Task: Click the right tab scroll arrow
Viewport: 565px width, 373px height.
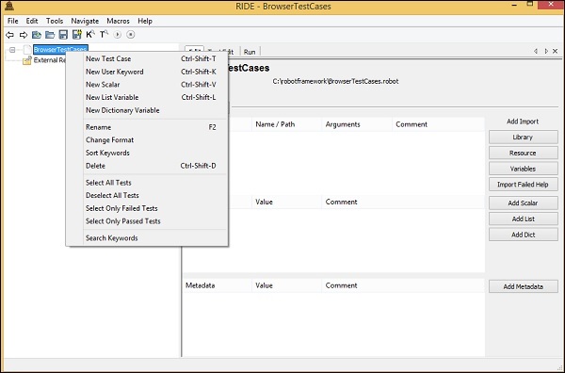Action: [x=546, y=51]
